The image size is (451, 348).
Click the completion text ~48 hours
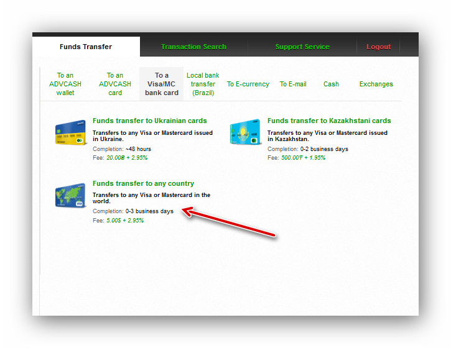click(138, 149)
